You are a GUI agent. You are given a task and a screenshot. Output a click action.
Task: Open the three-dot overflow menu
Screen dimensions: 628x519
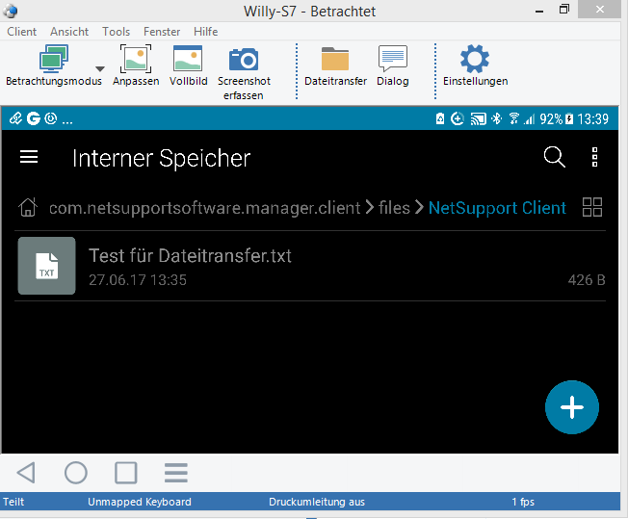(x=595, y=158)
